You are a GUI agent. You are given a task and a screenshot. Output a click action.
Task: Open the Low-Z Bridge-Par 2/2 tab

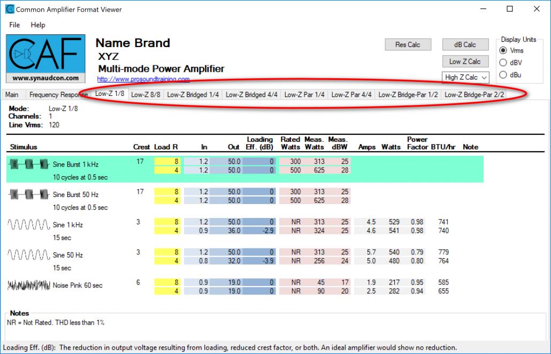click(x=474, y=95)
